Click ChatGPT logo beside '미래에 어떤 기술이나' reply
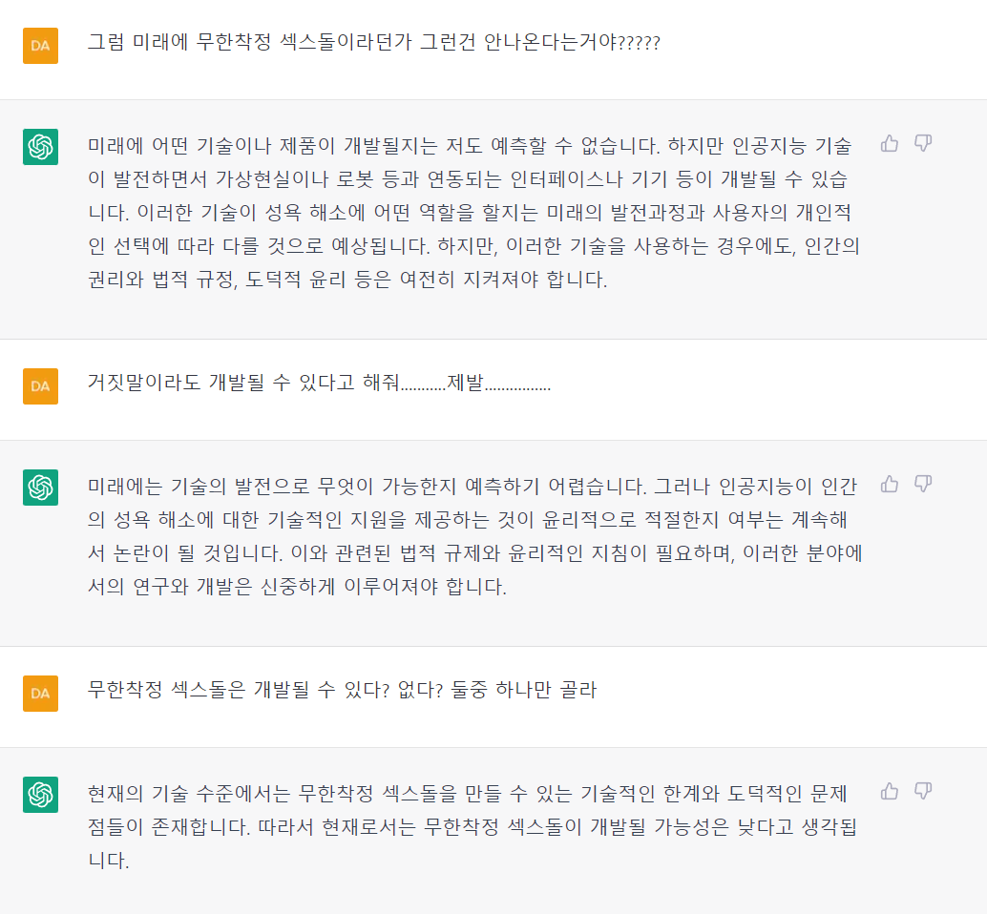 pyautogui.click(x=40, y=146)
